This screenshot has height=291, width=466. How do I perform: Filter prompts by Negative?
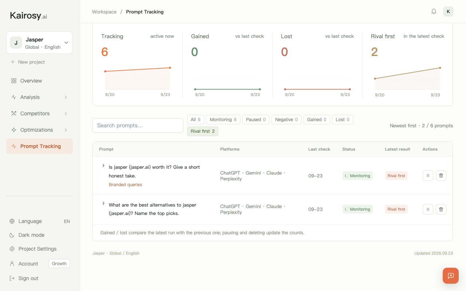[x=287, y=120]
